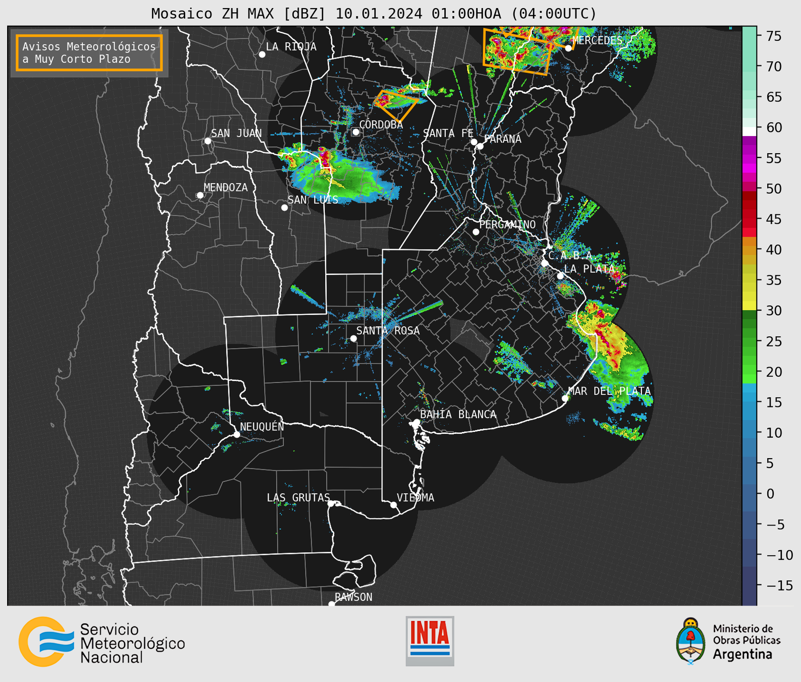Click the magenta 55 dBZ color band
The width and height of the screenshot is (801, 682).
749,158
